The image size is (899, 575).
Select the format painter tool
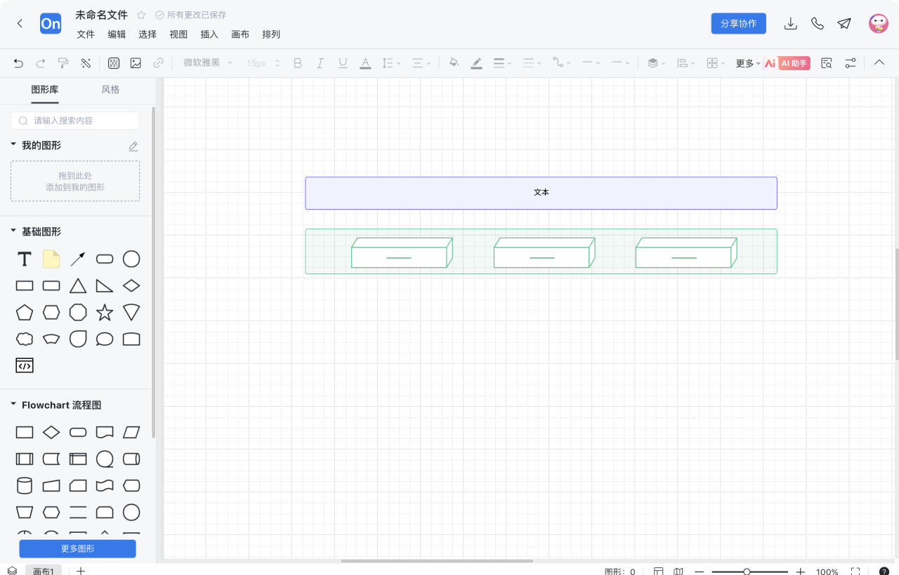coord(63,63)
